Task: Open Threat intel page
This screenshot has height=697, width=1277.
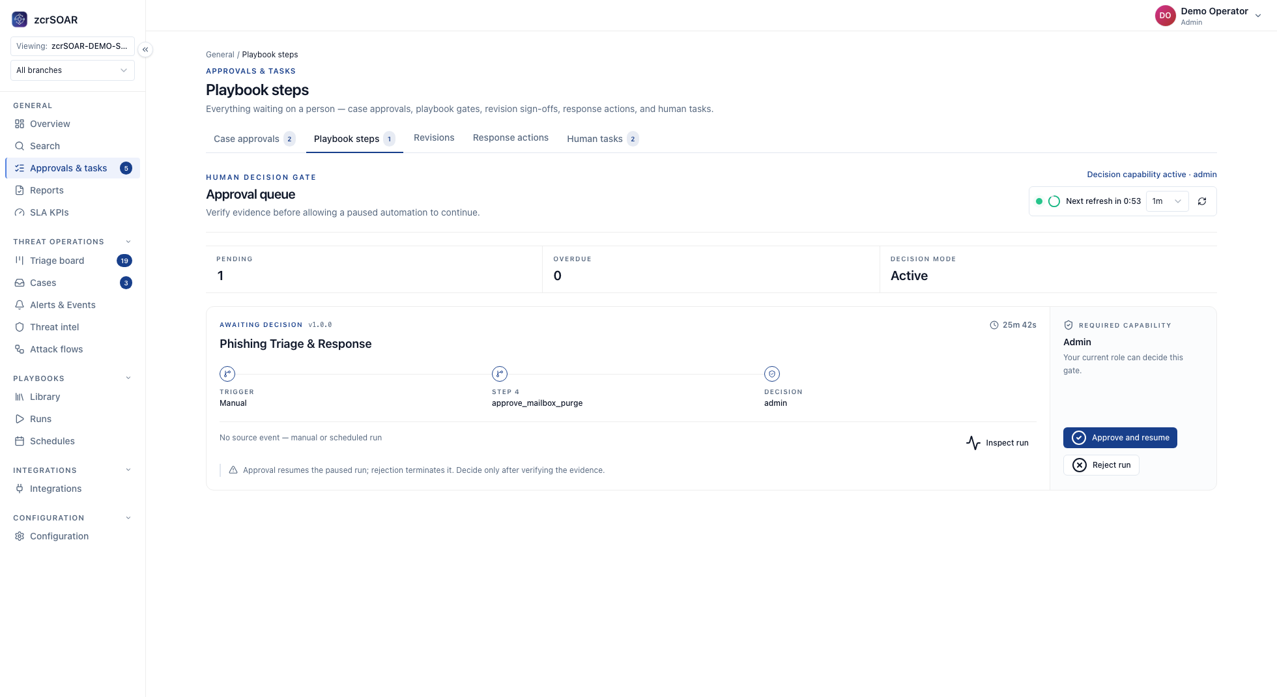Action: click(72, 327)
